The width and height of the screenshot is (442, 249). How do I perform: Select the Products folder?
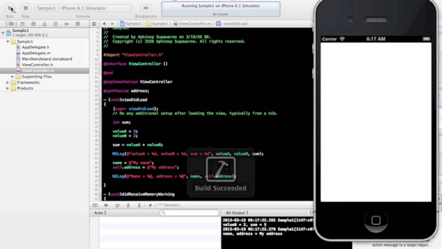[x=25, y=88]
